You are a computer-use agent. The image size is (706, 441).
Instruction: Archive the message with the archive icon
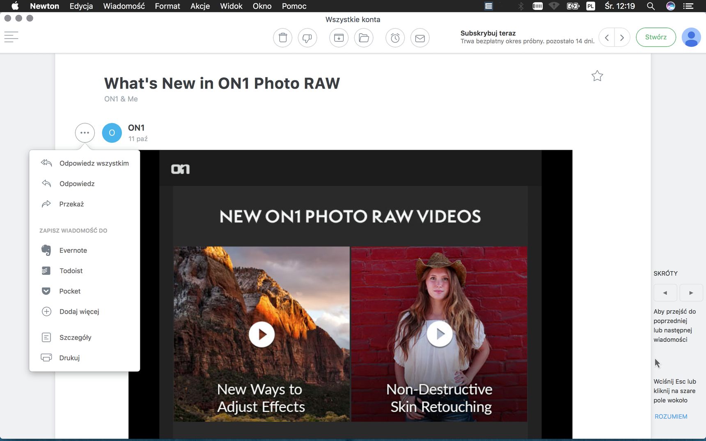coord(339,38)
